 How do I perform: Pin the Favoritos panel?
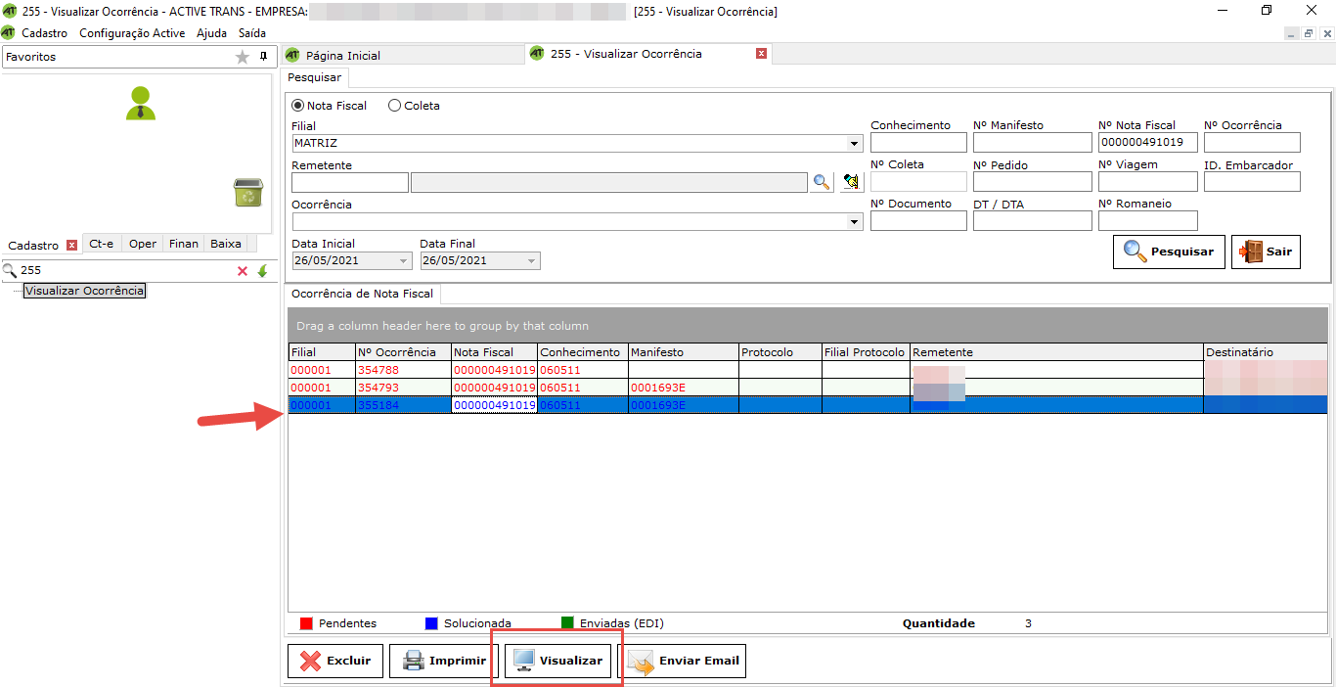pyautogui.click(x=263, y=57)
